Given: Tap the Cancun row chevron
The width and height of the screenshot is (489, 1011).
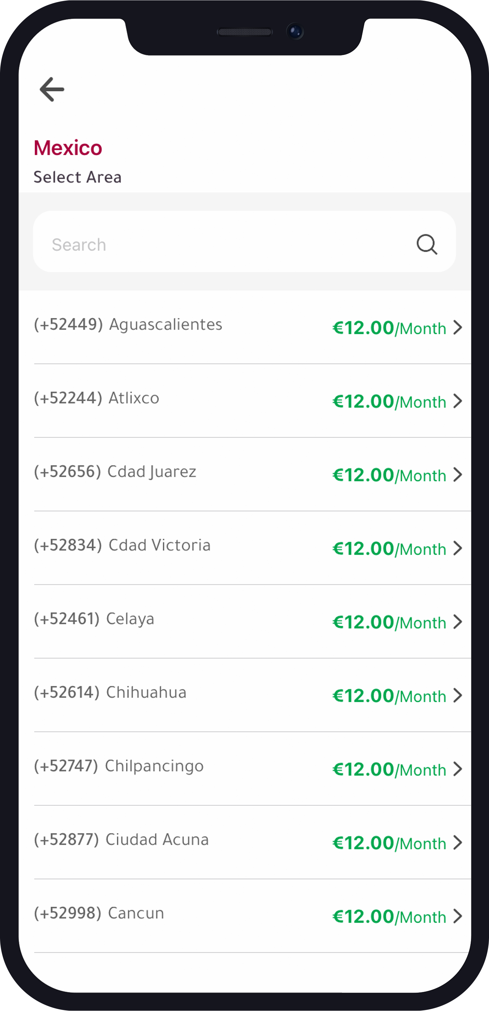Looking at the screenshot, I should click(457, 916).
